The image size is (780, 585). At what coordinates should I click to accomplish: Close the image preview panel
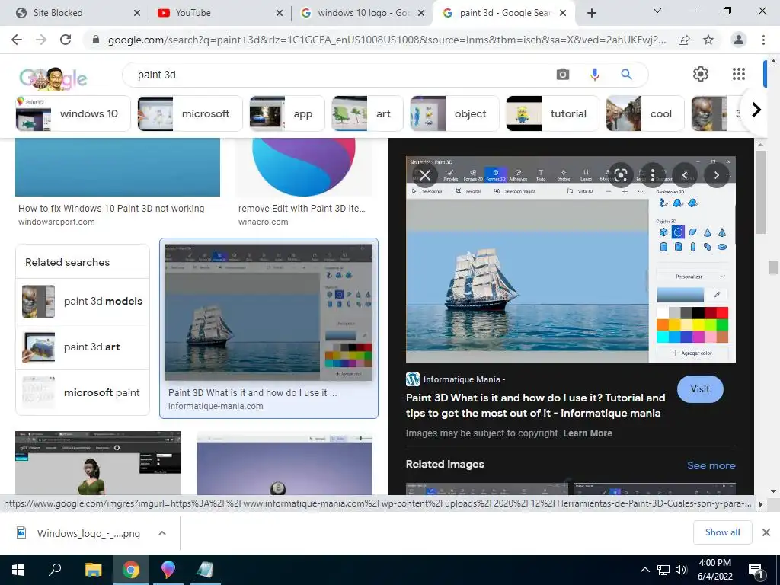point(425,175)
